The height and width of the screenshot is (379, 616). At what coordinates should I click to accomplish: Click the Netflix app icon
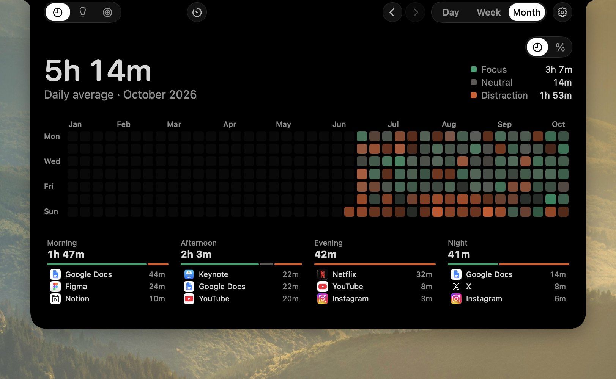(x=323, y=274)
